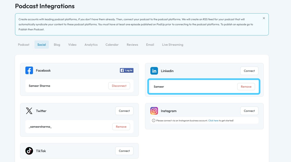Dismiss the info banner with X
Screen dimensions: 291x162
pos(264,18)
